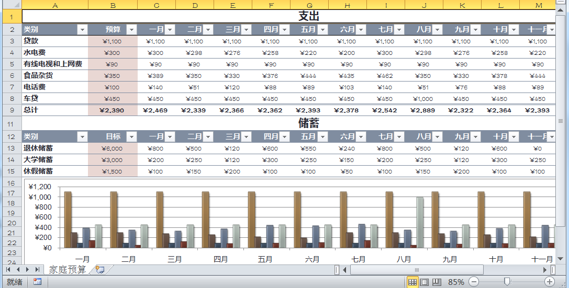Image resolution: width=569 pixels, height=288 pixels.
Task: Click horizontal scrollbar left arrow
Action: (345, 270)
